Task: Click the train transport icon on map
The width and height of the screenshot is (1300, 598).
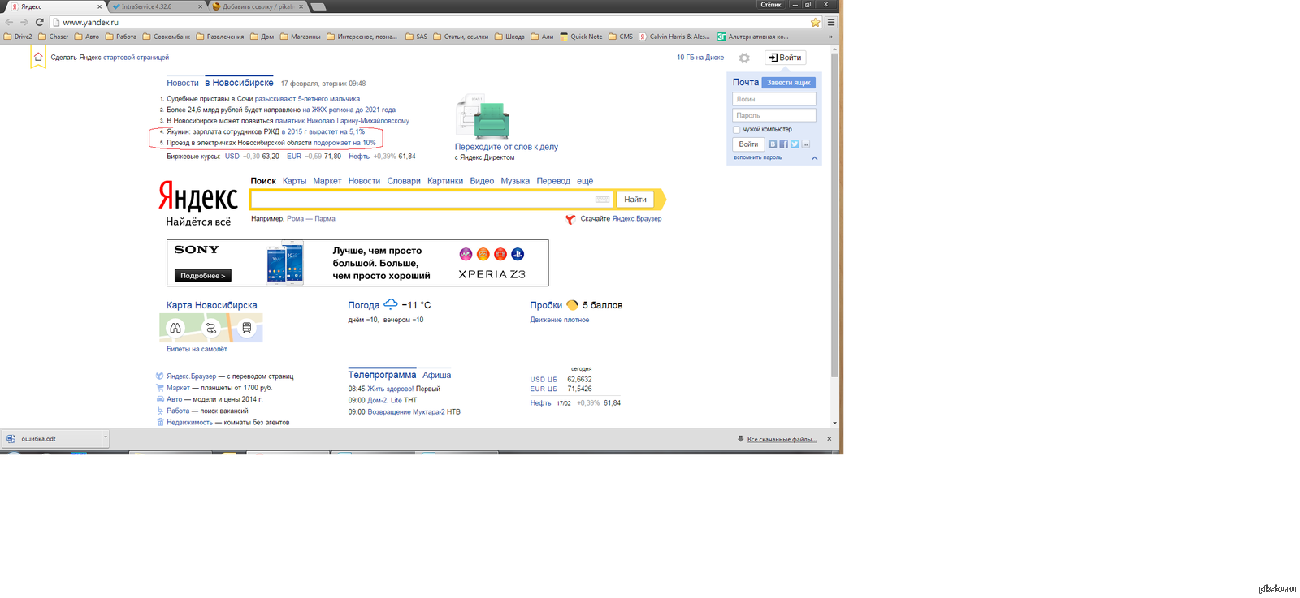Action: coord(247,328)
